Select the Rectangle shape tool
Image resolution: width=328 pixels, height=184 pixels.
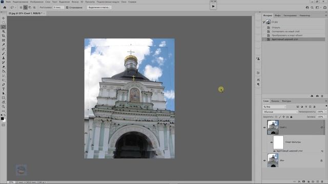4,98
